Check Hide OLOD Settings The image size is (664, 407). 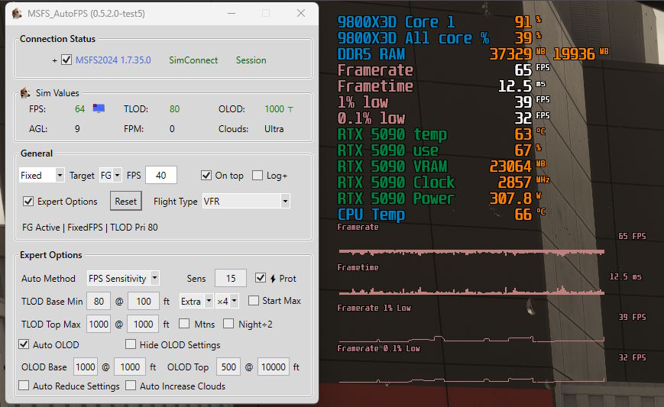(131, 344)
